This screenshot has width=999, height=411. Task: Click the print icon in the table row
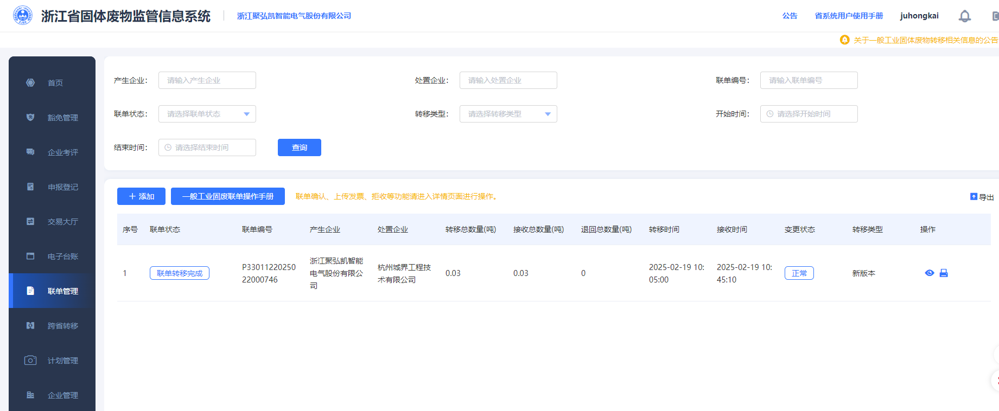click(944, 273)
